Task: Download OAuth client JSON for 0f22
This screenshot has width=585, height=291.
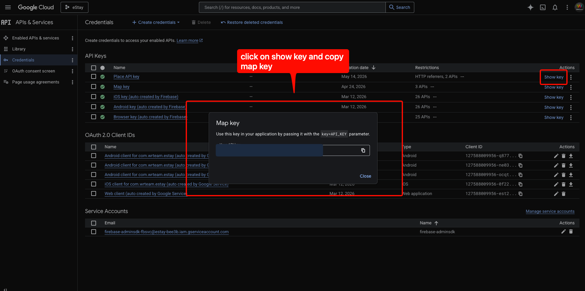Action: tap(571, 184)
